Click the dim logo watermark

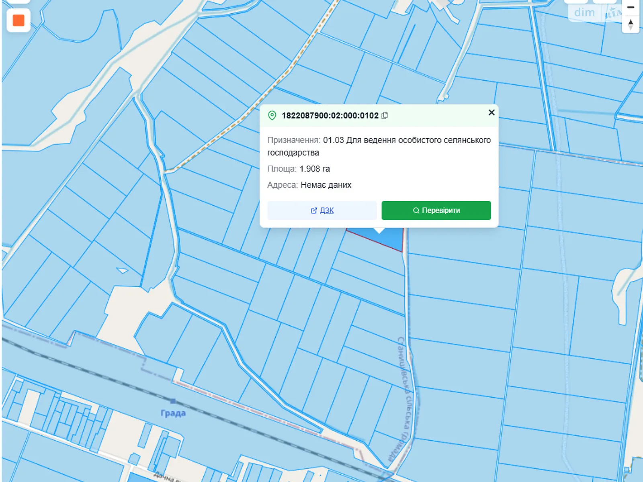pos(584,12)
